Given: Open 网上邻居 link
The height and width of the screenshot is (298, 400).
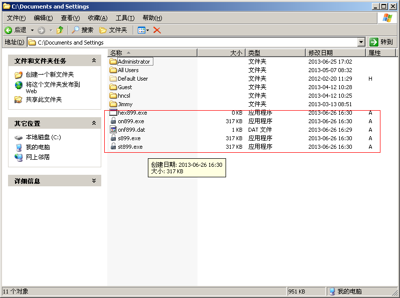Looking at the screenshot, I should pyautogui.click(x=38, y=157).
